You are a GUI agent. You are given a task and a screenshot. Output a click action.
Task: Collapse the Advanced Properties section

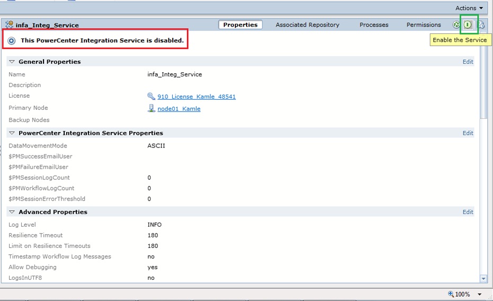point(12,212)
